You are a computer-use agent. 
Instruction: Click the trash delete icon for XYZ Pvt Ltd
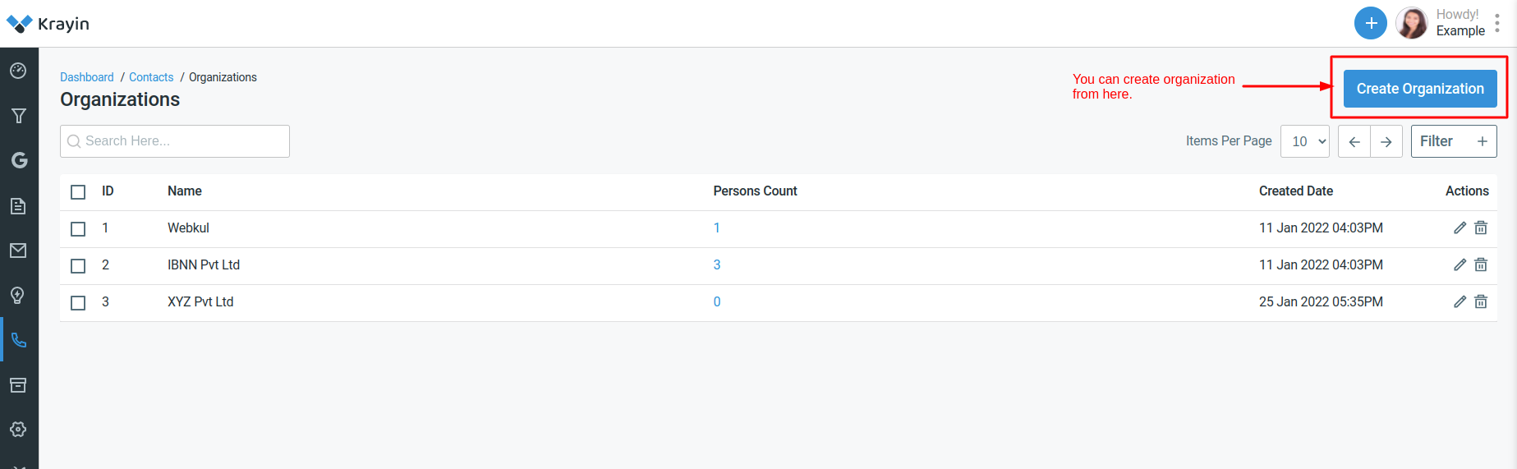[1481, 301]
